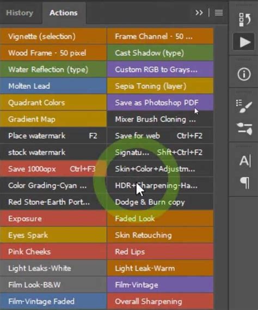This screenshot has width=258, height=310.
Task: Run the Vignette (selection) action
Action: tap(53, 36)
